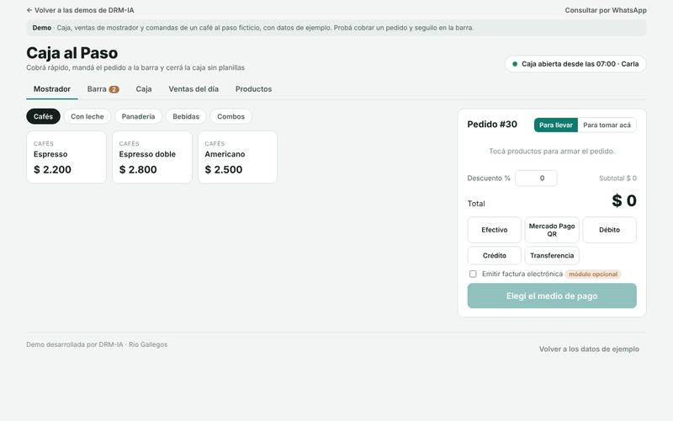Click the módulo opcional tag
The width and height of the screenshot is (673, 421).
pyautogui.click(x=593, y=274)
